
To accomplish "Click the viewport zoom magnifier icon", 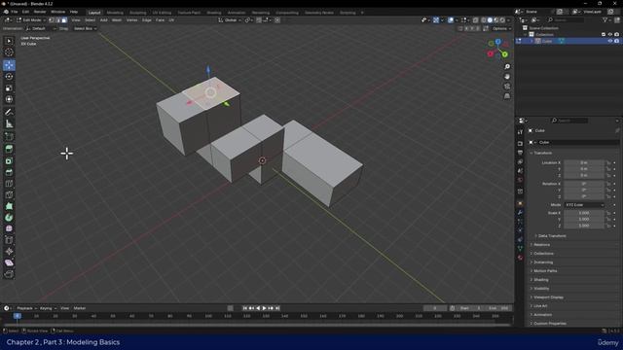I will (507, 67).
